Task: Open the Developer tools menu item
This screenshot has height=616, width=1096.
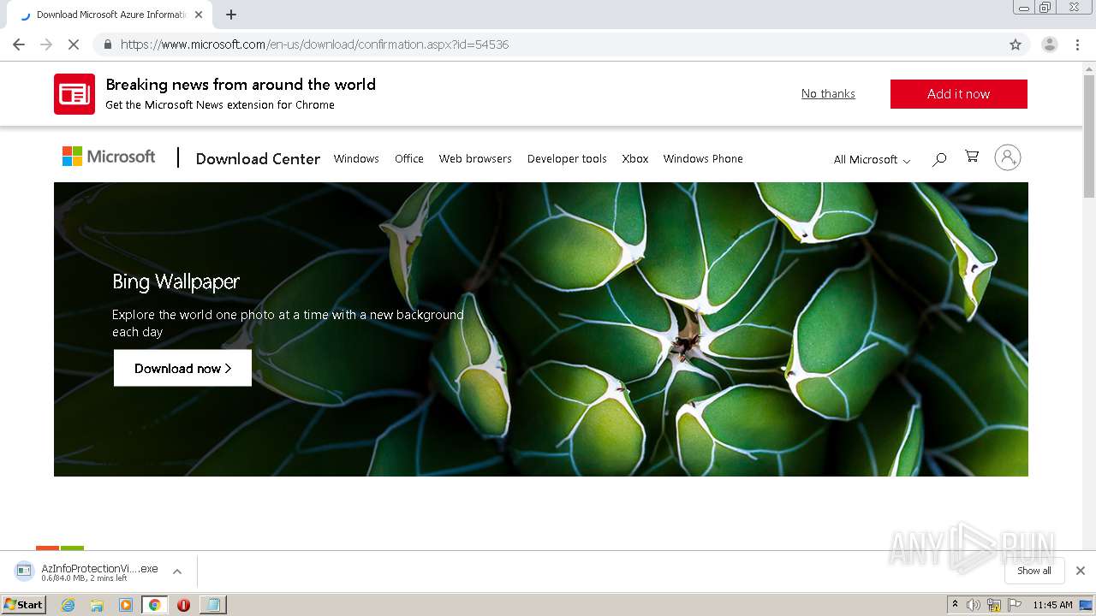Action: tap(567, 158)
